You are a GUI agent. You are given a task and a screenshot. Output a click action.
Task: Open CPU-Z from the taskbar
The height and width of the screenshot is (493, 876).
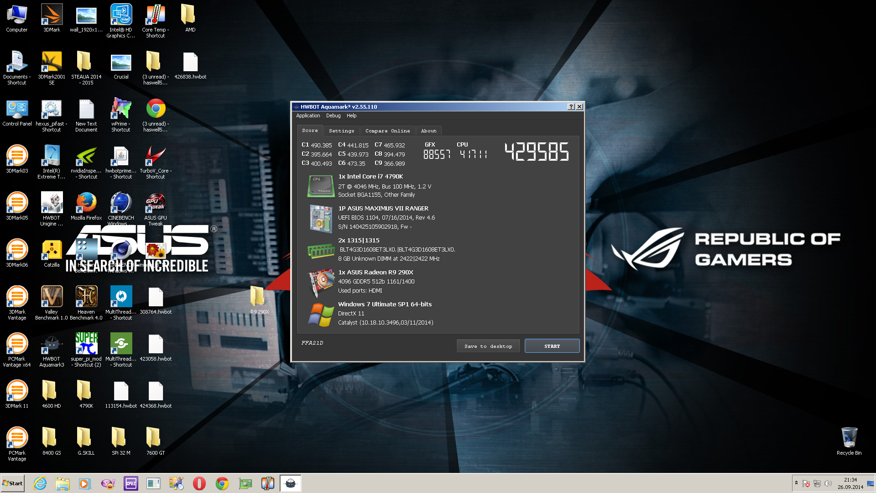(x=131, y=483)
